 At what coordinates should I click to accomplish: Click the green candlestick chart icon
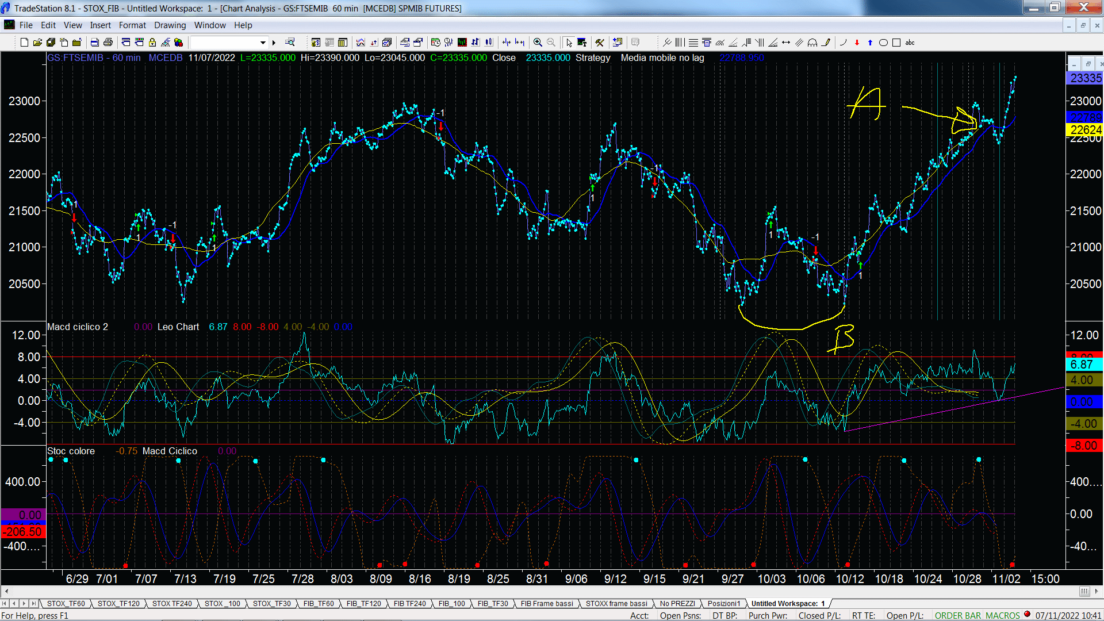[x=462, y=43]
